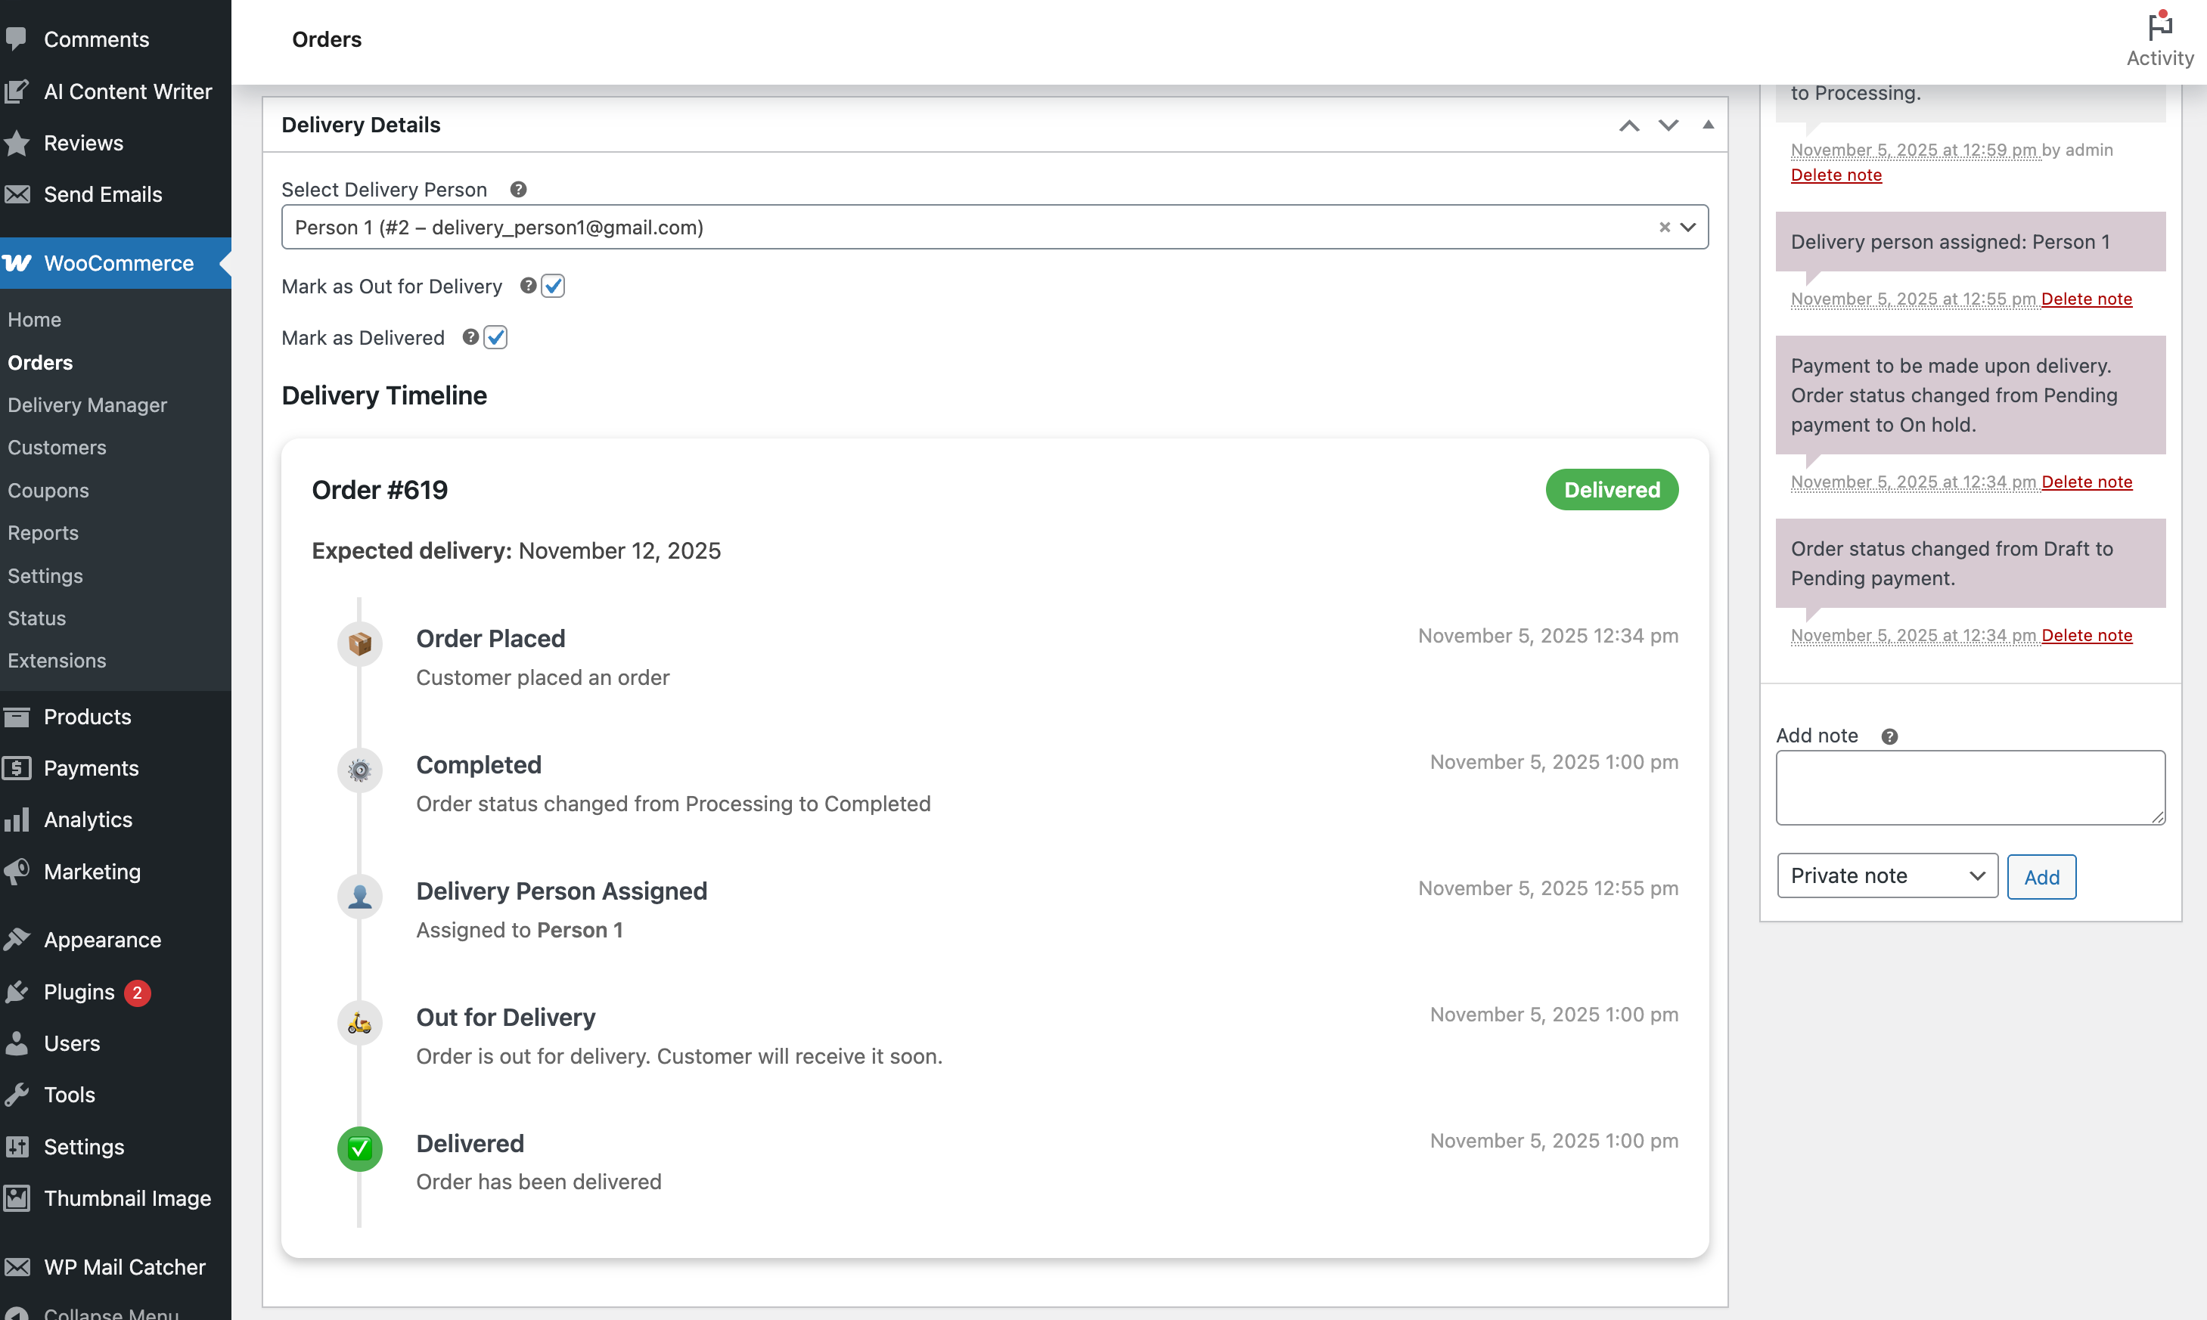Open the Private note type dropdown

click(1886, 876)
